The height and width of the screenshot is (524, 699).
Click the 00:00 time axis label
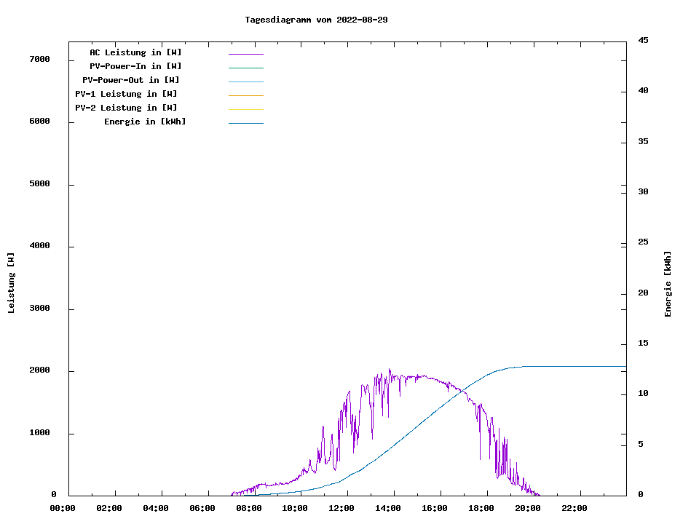pyautogui.click(x=63, y=508)
